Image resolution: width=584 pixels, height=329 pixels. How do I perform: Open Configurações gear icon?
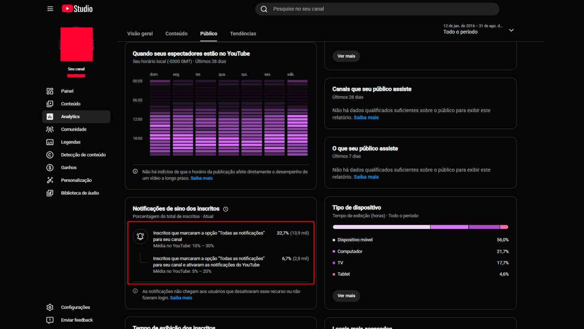50,307
